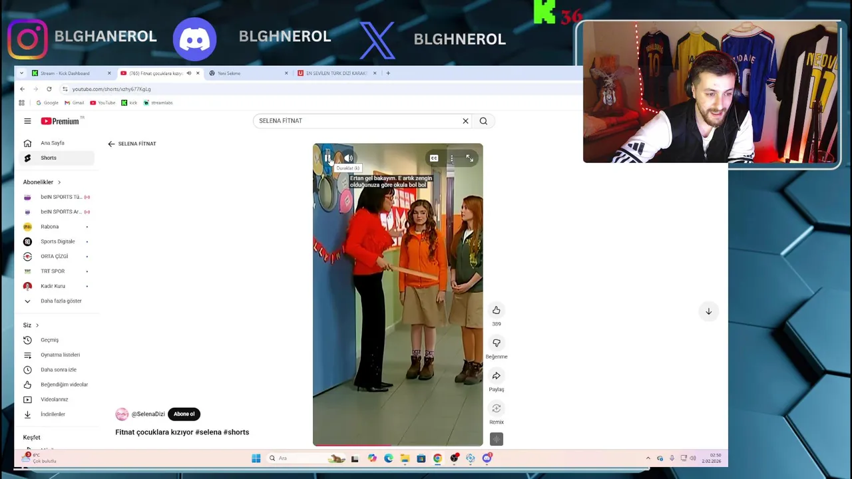Go to next Short with down arrow
This screenshot has width=852, height=479.
[708, 311]
